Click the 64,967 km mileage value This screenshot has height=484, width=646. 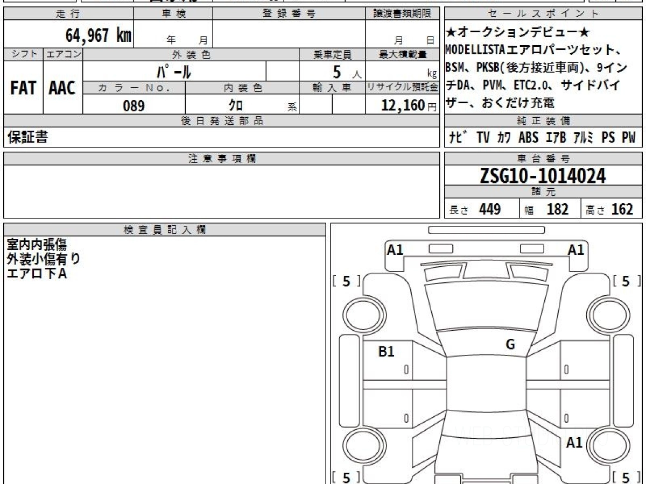(99, 35)
